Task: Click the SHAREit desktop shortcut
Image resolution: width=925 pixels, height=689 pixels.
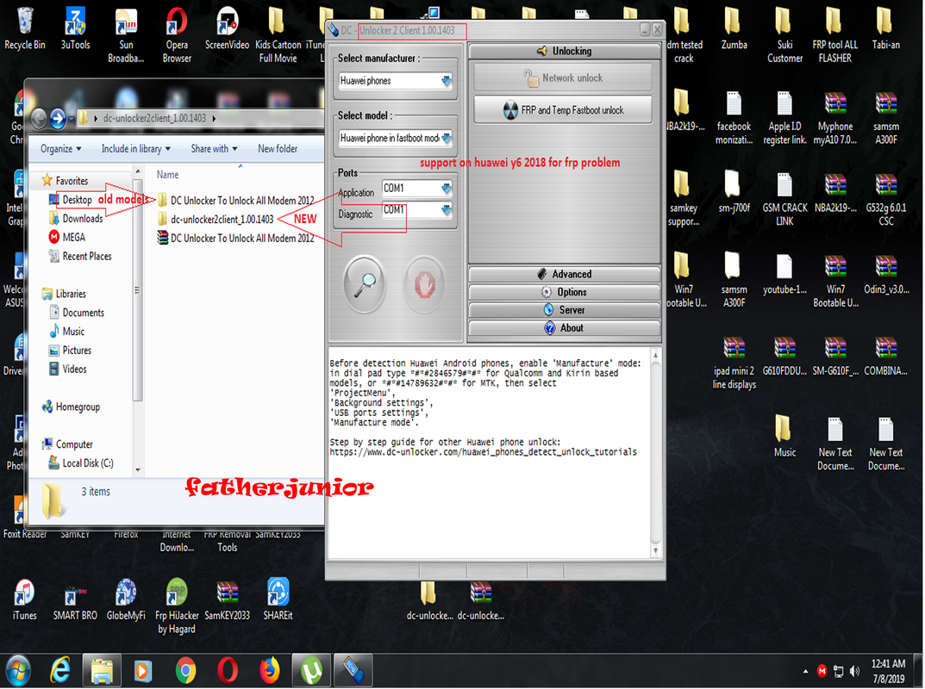Action: coord(278,600)
